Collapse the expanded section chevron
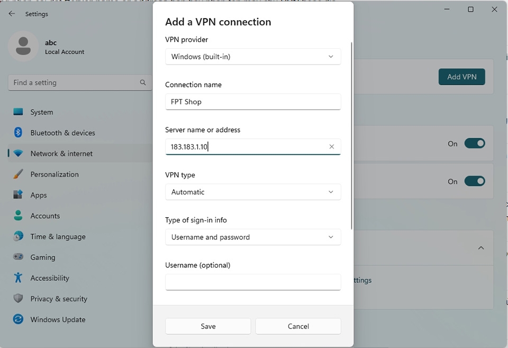 (481, 247)
